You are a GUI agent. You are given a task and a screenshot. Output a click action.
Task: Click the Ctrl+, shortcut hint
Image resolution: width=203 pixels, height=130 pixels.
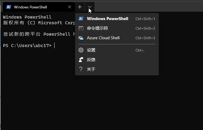coord(140,50)
